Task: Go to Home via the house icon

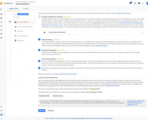Action: click(1, 14)
